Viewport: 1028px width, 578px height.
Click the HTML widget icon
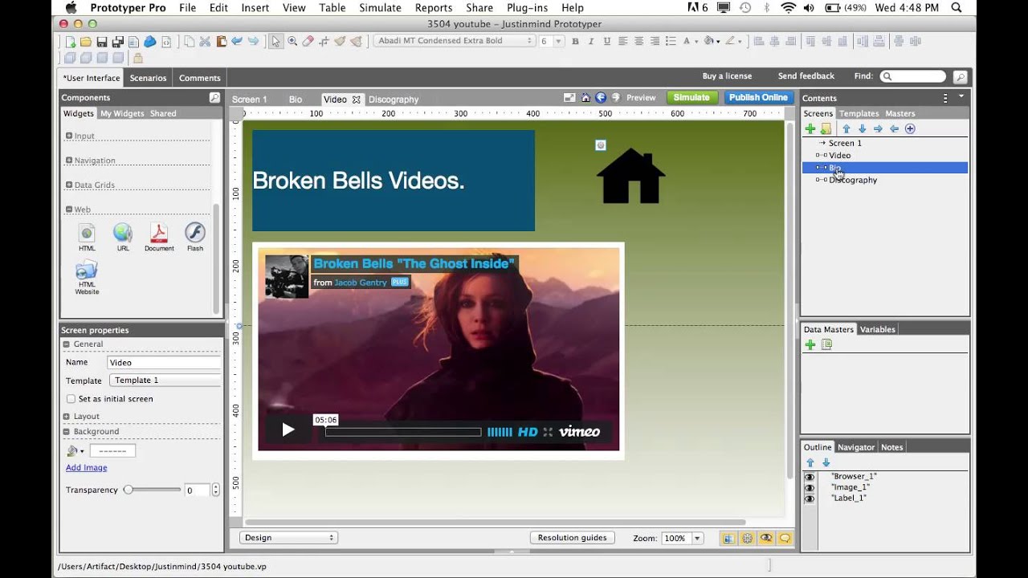(87, 238)
